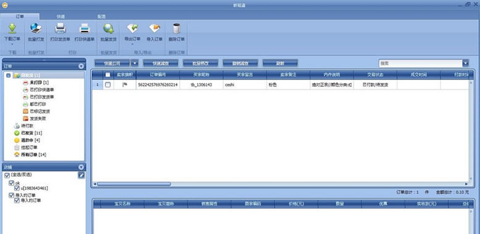
Task: Select 挂起订单 suspended orders node
Action: coord(29,147)
